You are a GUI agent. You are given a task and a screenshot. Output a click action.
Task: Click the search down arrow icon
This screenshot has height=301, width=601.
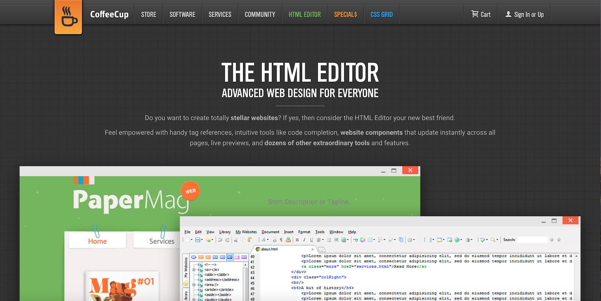point(552,240)
